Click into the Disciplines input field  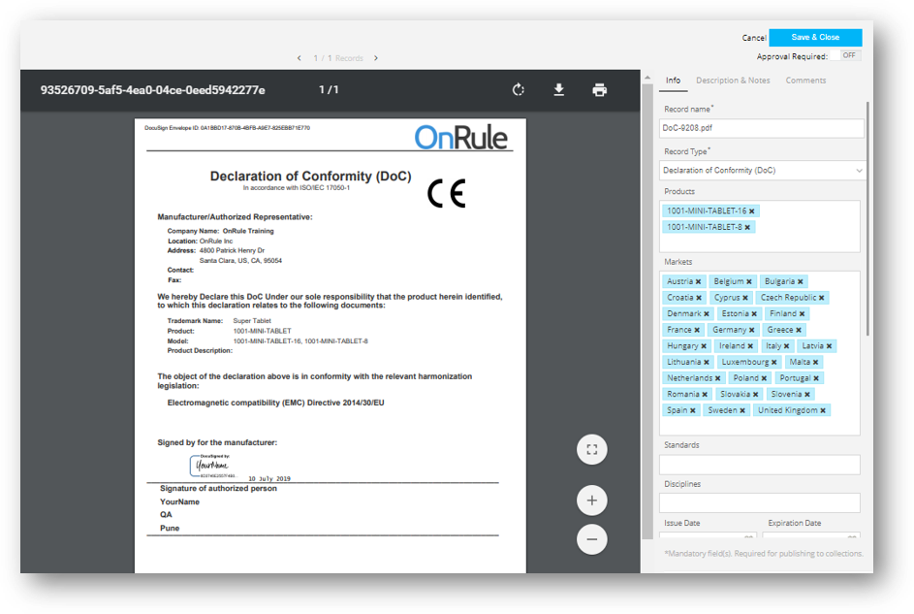[x=760, y=502]
